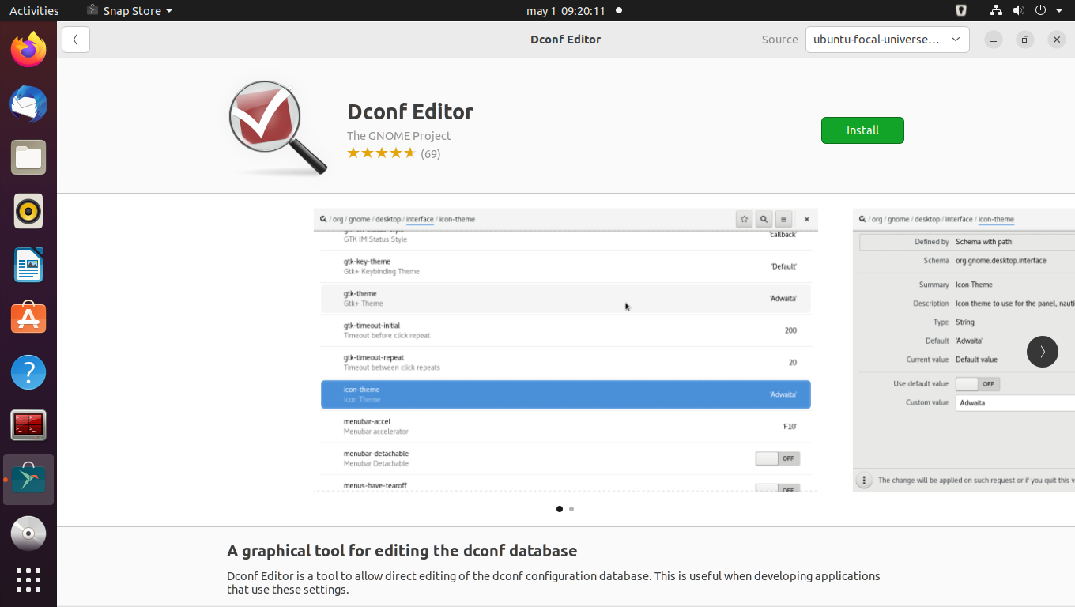Open the Files manager from the dock
Image resolution: width=1075 pixels, height=607 pixels.
(x=28, y=158)
